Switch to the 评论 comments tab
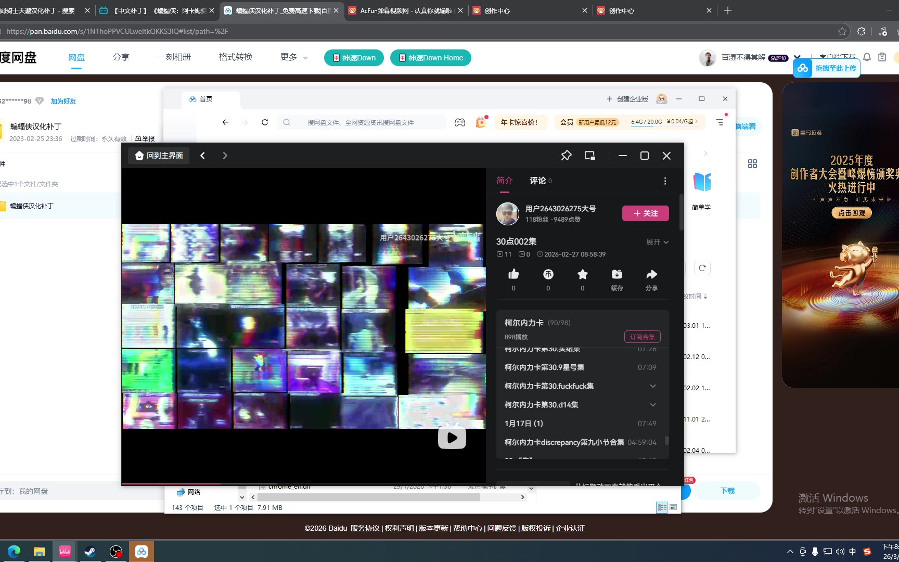This screenshot has width=899, height=562. click(x=538, y=181)
